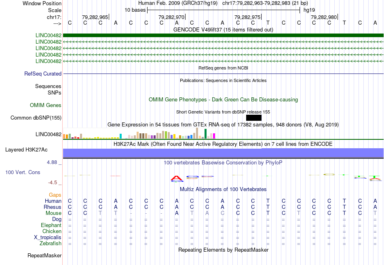This screenshot has width=384, height=265.
Task: Click the Layered H3K27Ac track label
Action: [26, 150]
